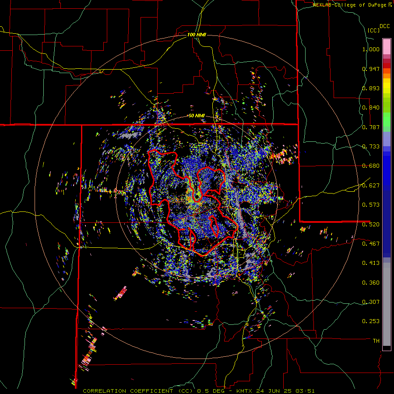Select the 0.893 scale value
Viewport: 394px width, 394px height.
[x=371, y=88]
